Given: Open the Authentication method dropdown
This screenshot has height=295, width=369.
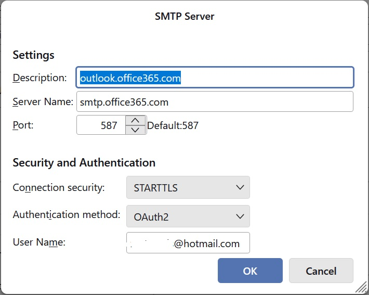Looking at the screenshot, I should [x=188, y=216].
